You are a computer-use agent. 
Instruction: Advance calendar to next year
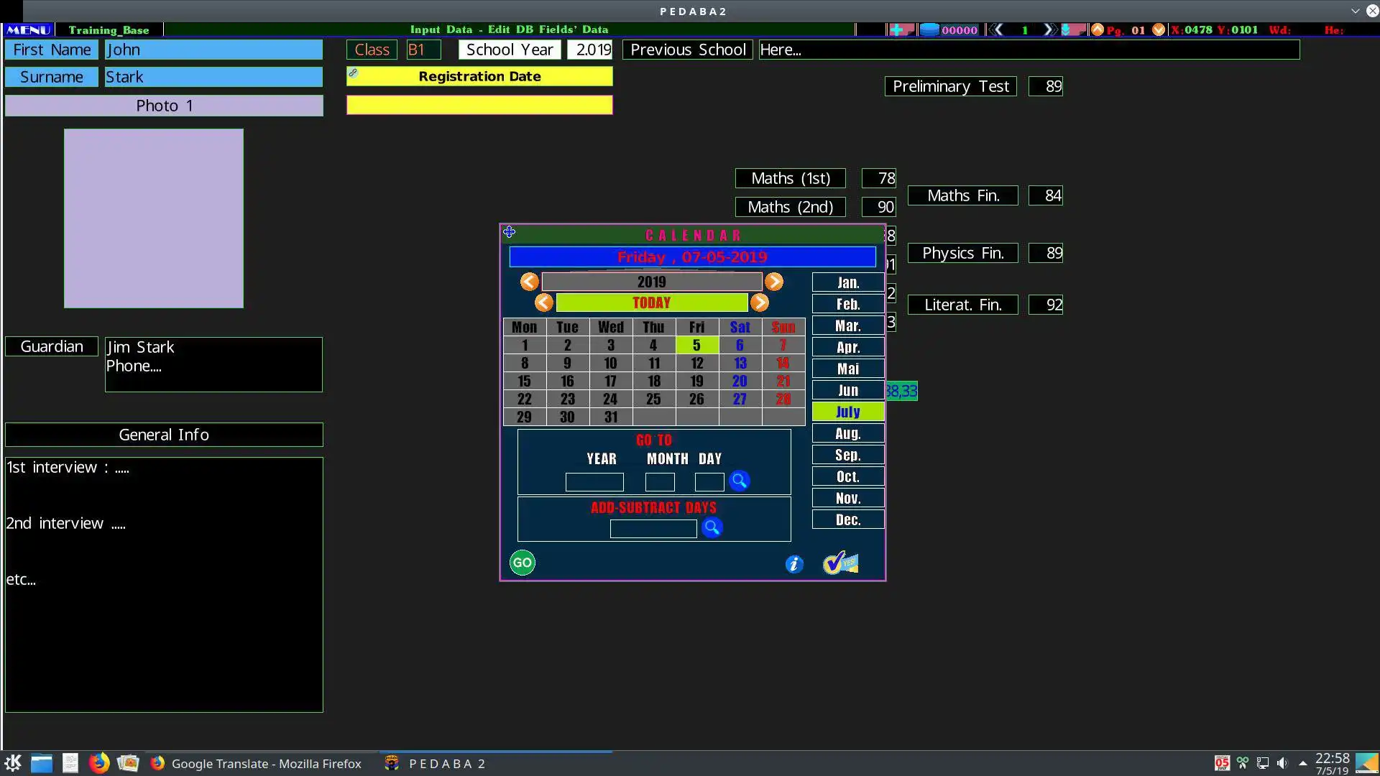[x=773, y=282]
